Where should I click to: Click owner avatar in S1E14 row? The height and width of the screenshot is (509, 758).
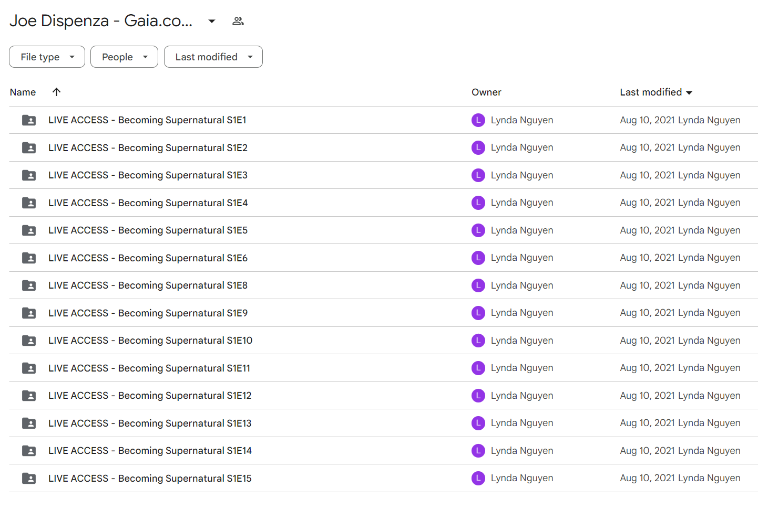pos(478,451)
